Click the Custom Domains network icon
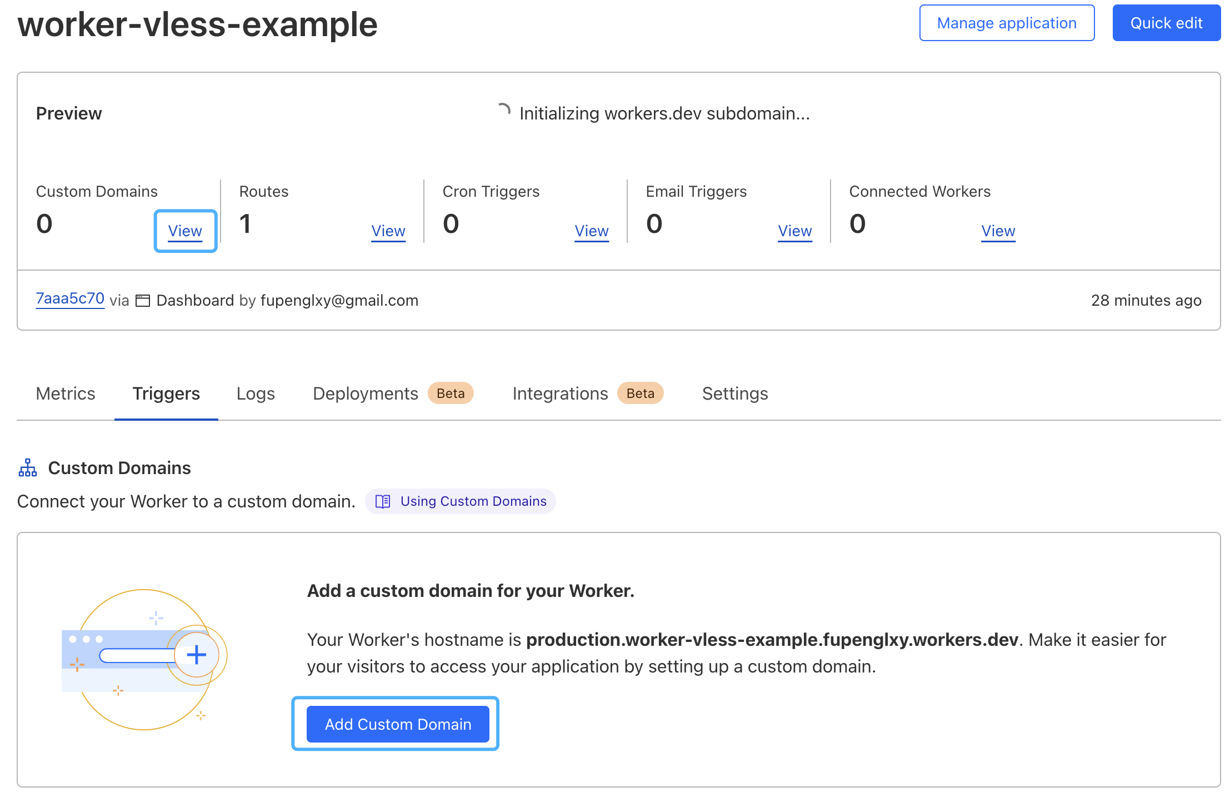1230x797 pixels. pos(27,468)
